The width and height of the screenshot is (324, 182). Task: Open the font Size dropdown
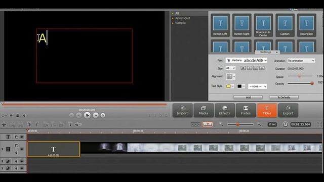[230, 68]
